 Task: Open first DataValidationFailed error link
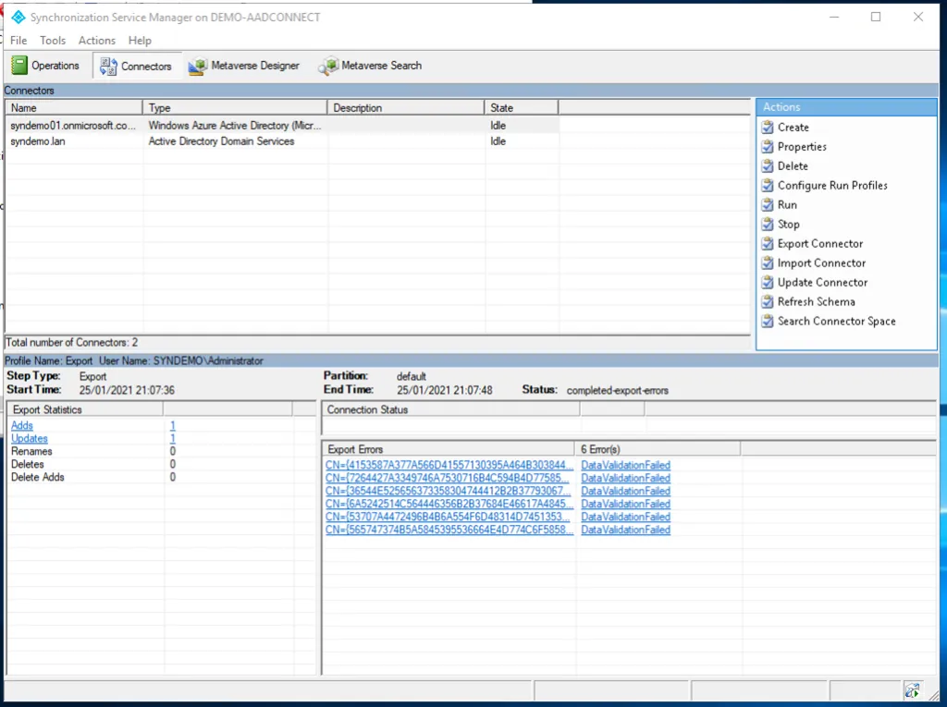pyautogui.click(x=625, y=466)
